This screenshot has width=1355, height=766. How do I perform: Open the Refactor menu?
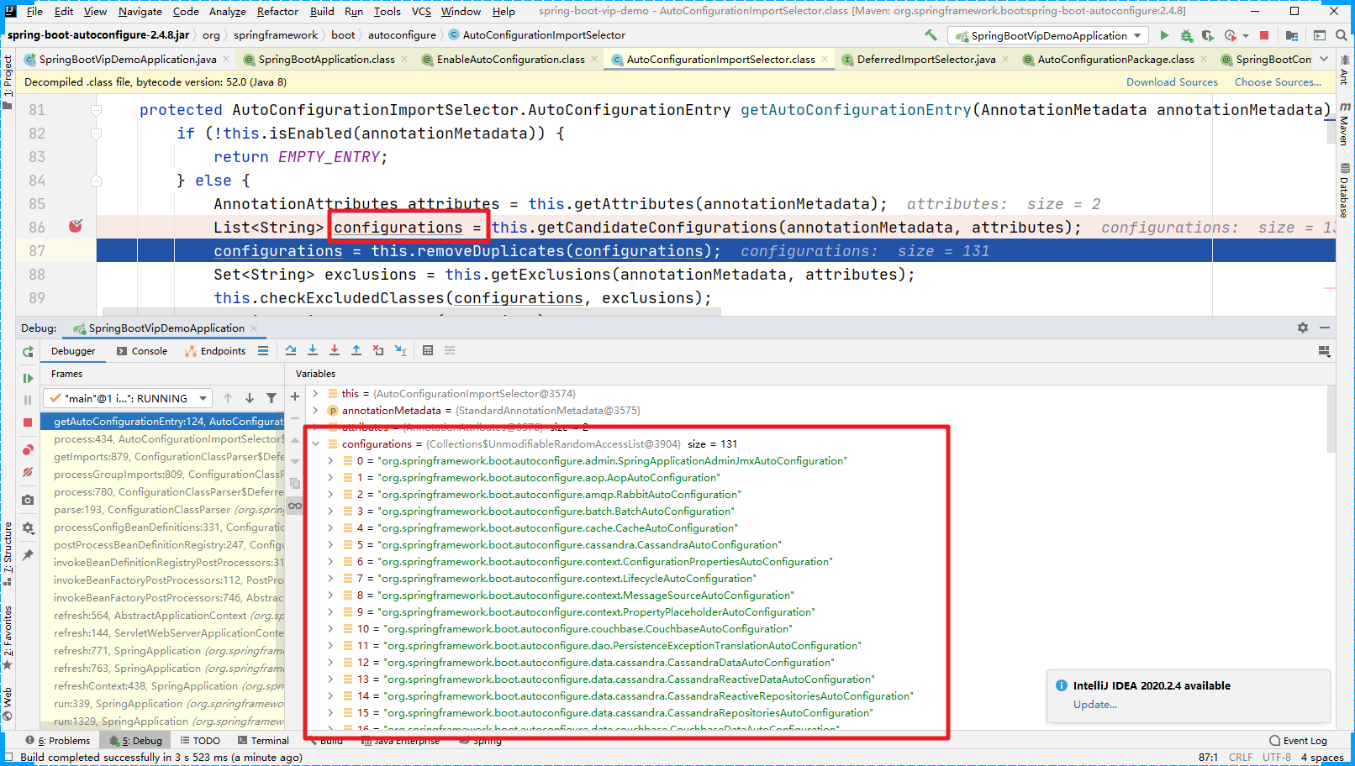pyautogui.click(x=277, y=11)
